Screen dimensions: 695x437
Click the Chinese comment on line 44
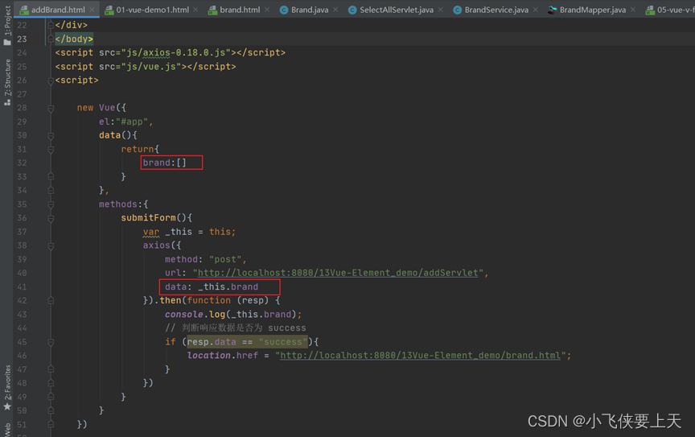236,328
